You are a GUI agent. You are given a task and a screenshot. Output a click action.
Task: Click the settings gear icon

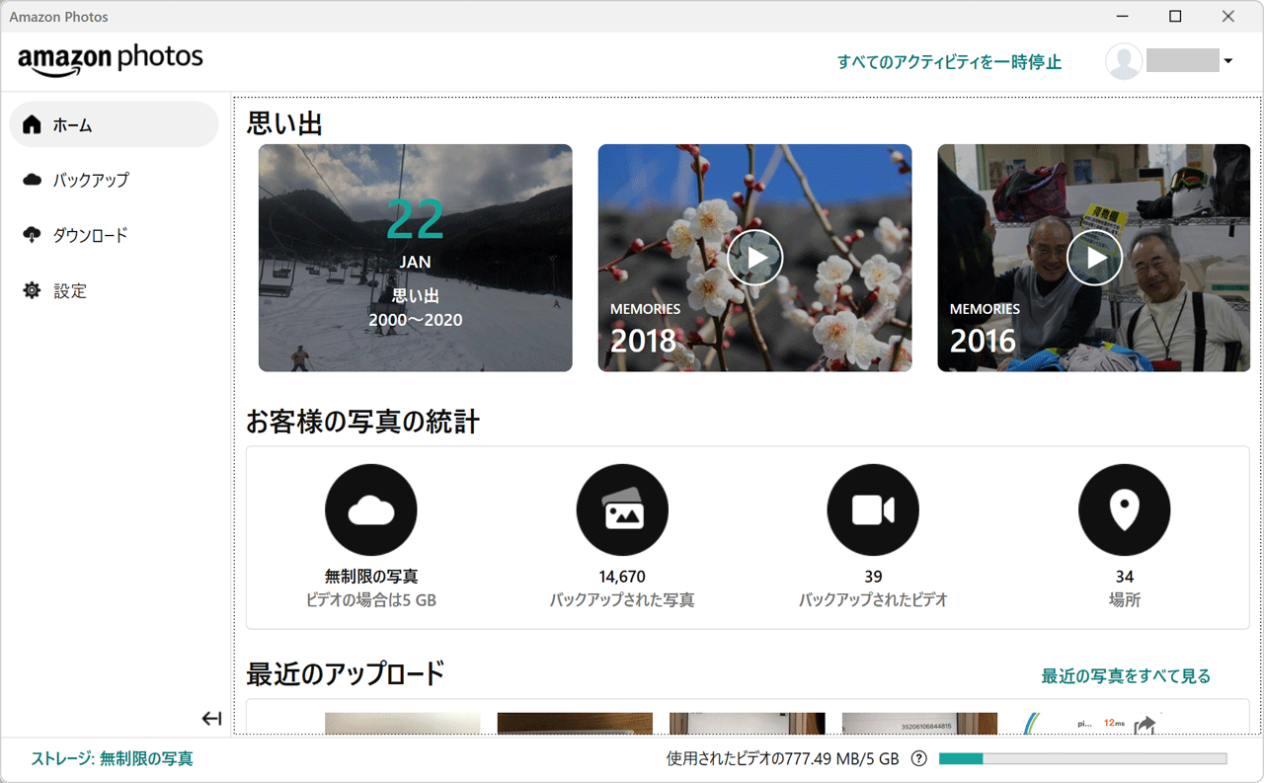(33, 290)
